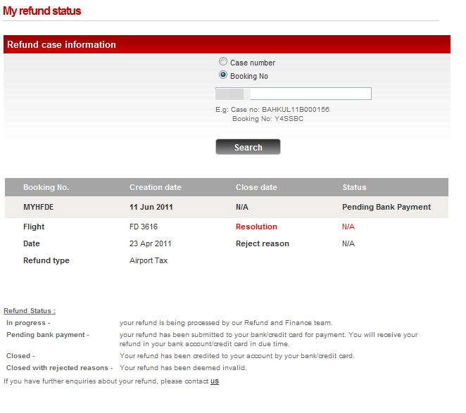
Task: Click the In progress status term
Action: click(28, 323)
